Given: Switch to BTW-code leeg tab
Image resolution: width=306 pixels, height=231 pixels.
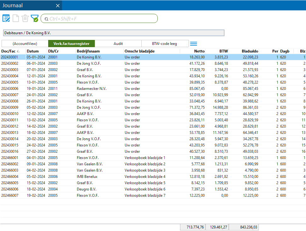Looking at the screenshot, I should point(165,44).
